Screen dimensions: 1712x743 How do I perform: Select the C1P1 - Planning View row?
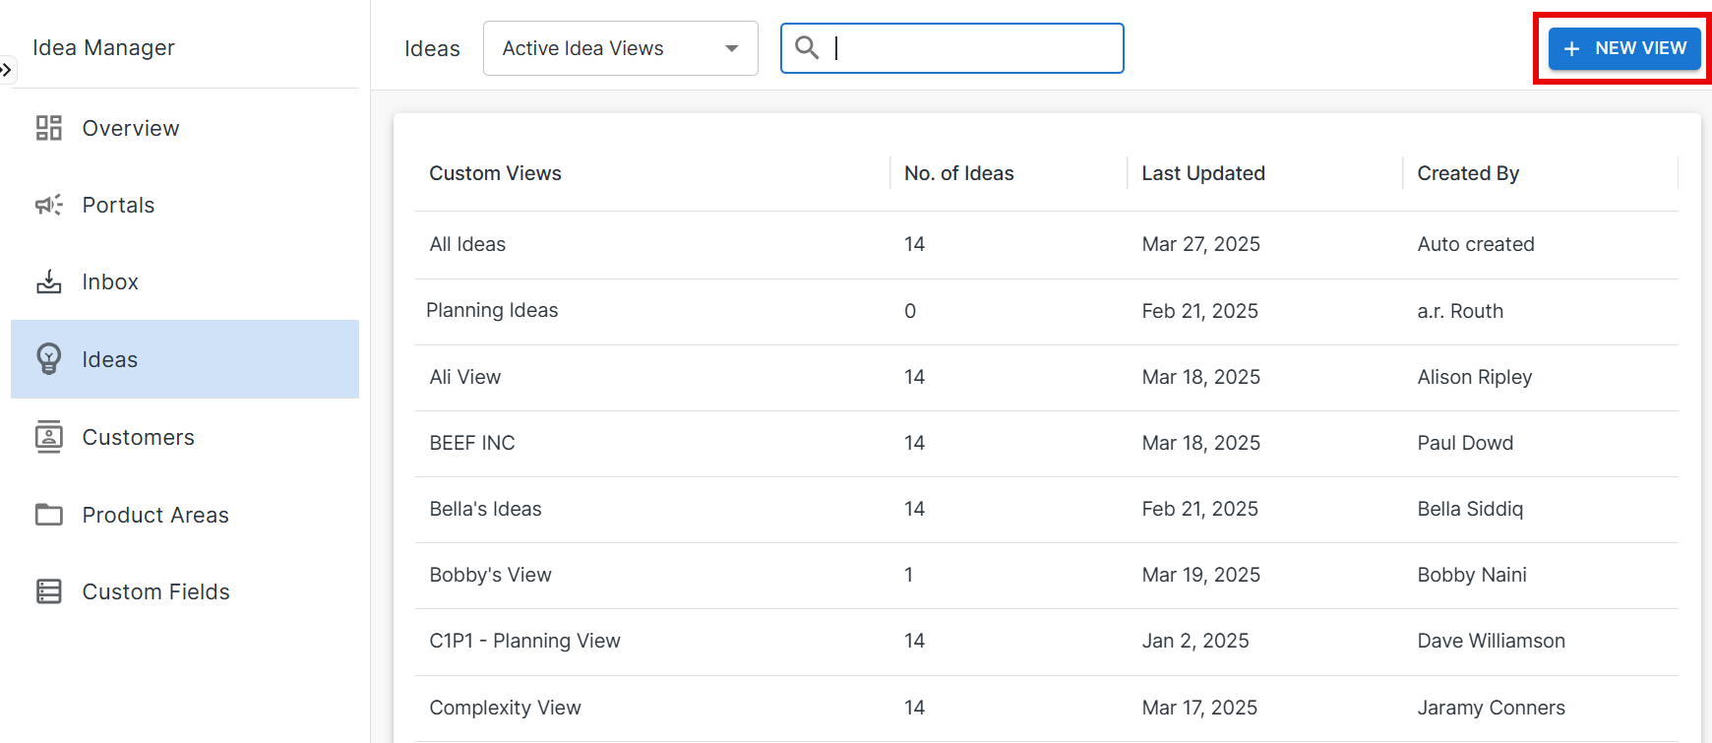[x=524, y=640]
